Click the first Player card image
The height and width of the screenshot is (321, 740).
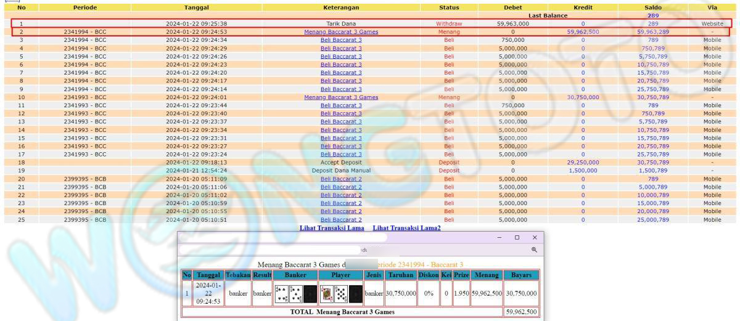point(326,294)
